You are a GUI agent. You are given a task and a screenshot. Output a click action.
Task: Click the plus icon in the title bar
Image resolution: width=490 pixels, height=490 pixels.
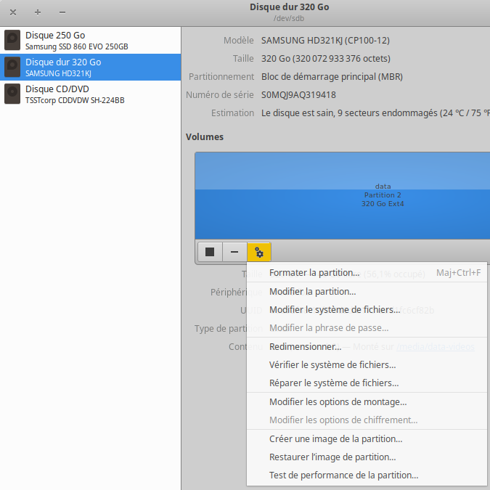coord(38,12)
